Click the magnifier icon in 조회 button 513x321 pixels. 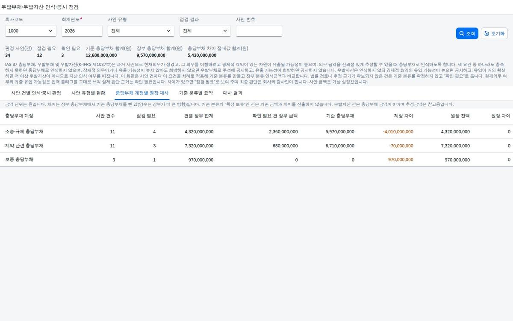462,33
